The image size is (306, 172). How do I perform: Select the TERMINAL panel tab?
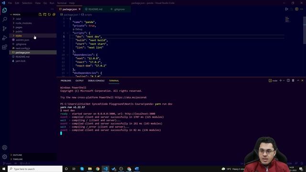(114, 81)
